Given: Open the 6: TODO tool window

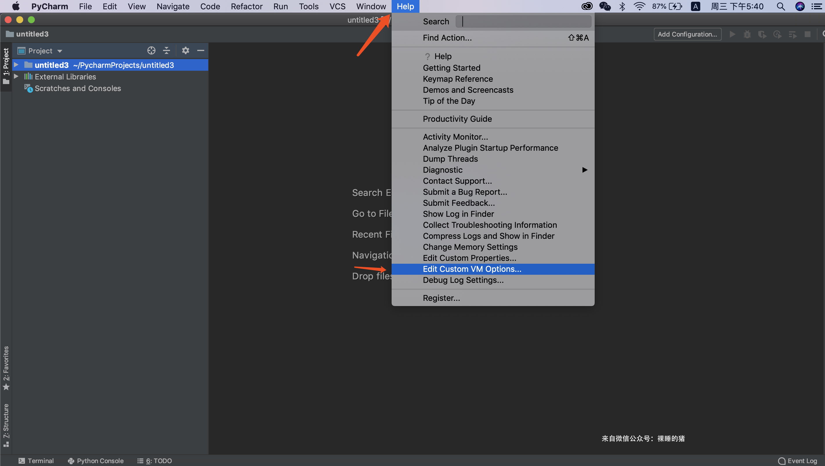Looking at the screenshot, I should click(x=154, y=460).
